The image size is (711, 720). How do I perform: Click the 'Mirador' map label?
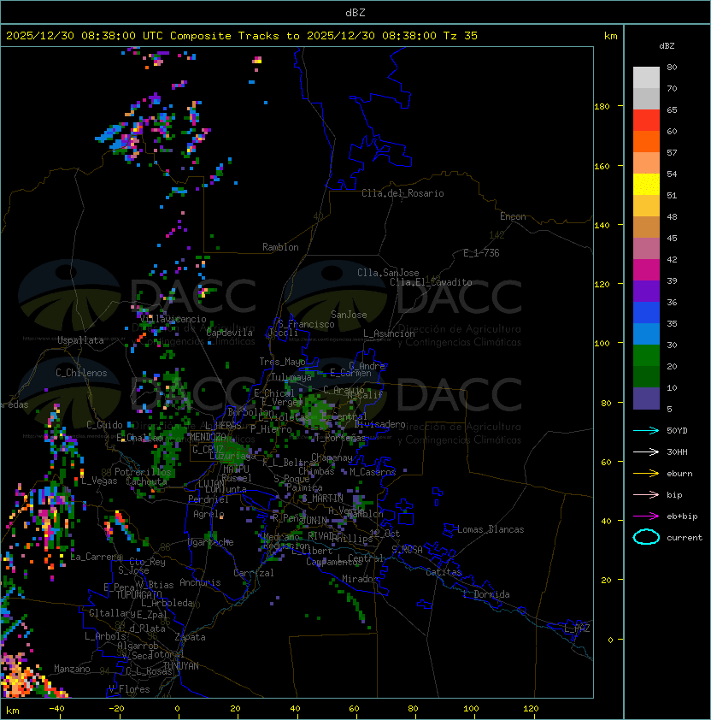click(360, 579)
